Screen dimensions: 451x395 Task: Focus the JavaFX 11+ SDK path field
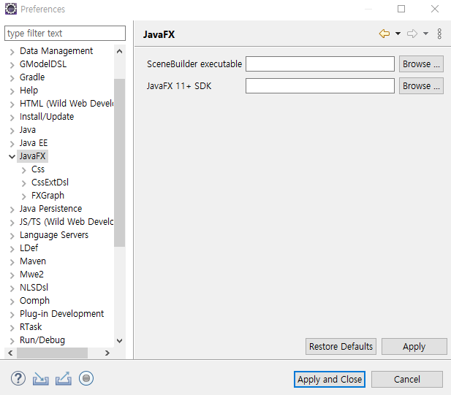(320, 86)
